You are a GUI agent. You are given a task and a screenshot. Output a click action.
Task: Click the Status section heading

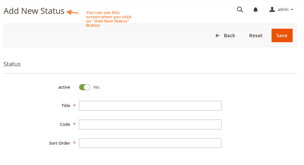coord(12,64)
